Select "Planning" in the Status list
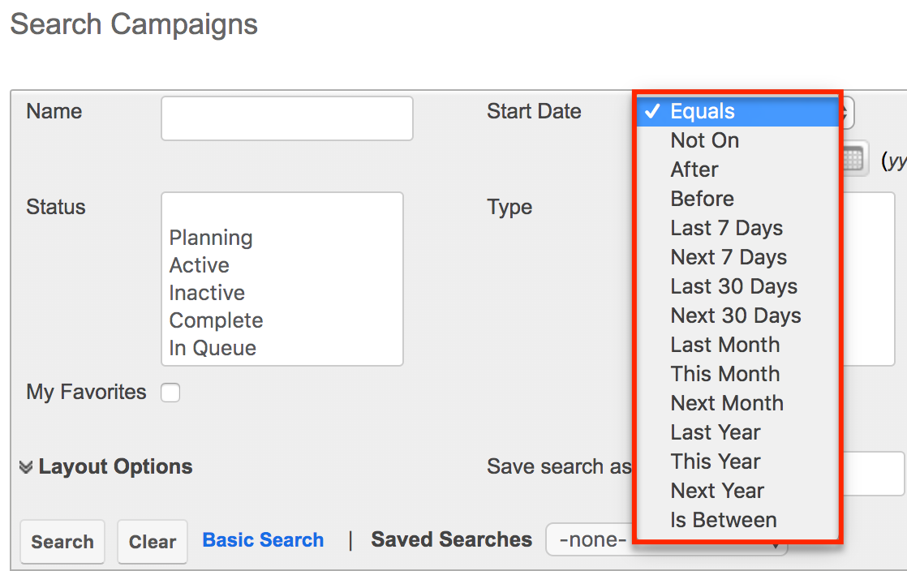 (x=210, y=238)
